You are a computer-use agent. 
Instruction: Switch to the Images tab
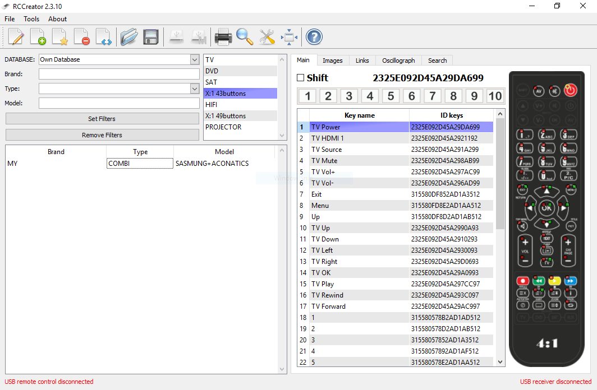332,61
